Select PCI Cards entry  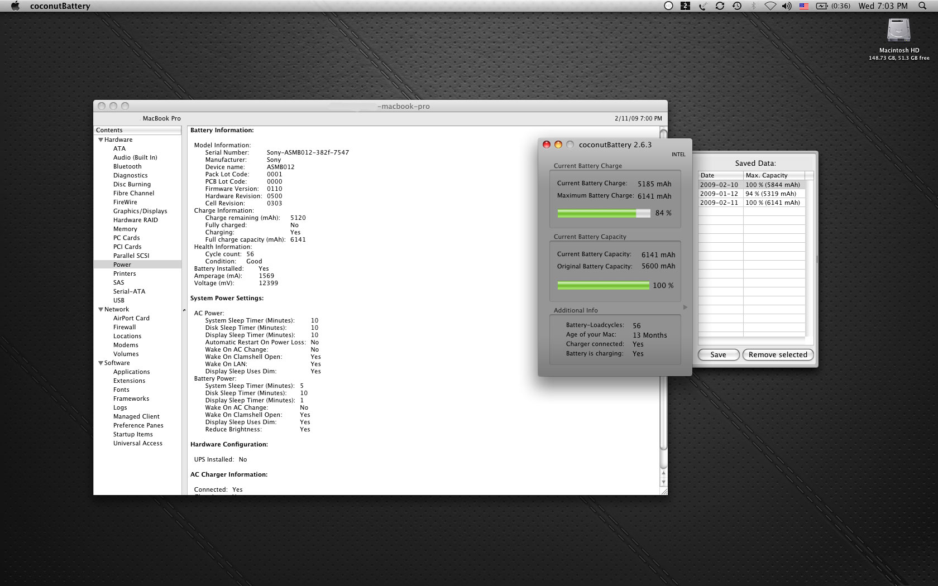tap(127, 247)
